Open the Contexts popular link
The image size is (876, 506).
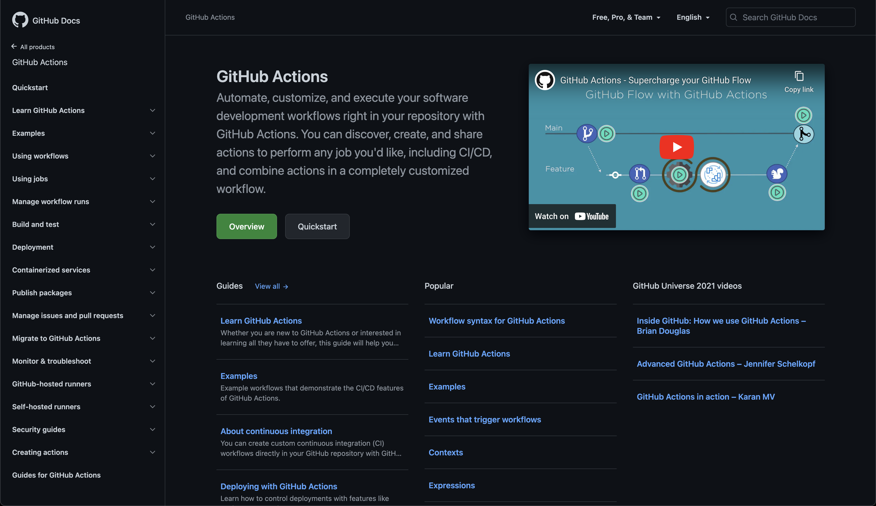coord(446,453)
